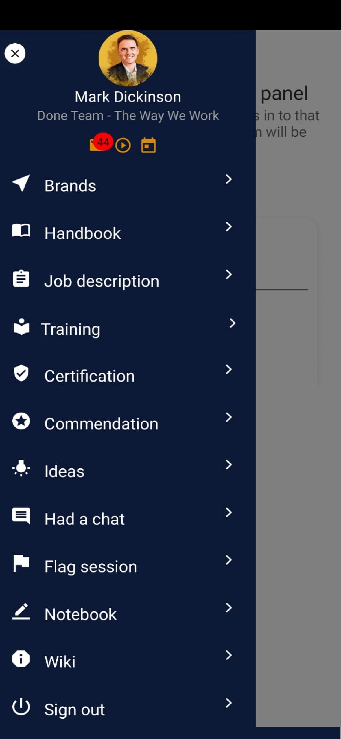The width and height of the screenshot is (341, 739).
Task: Click the Ideas lightbulb icon
Action: (21, 468)
